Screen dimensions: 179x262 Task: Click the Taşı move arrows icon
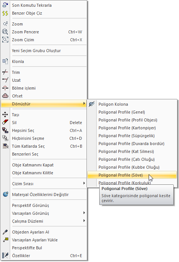[x=5, y=115]
